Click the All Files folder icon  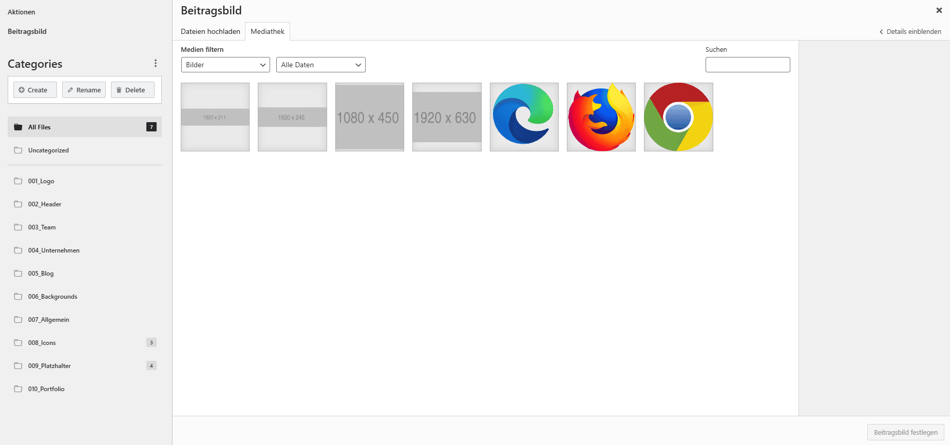click(18, 127)
